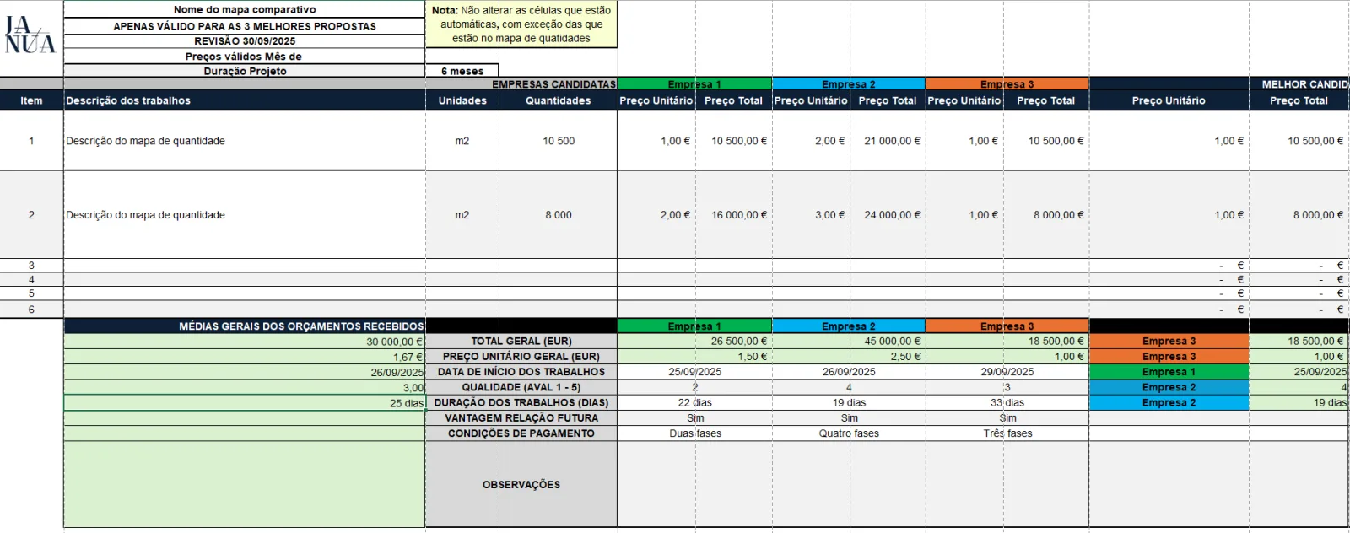Select the 'Quantidades' column header

click(559, 100)
